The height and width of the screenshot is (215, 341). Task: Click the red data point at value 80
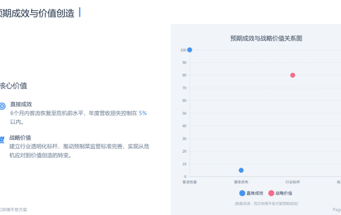pos(293,75)
